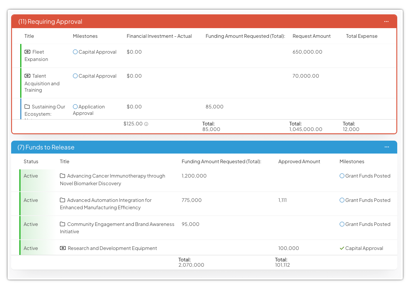
Task: Open Research and Development Equipment record
Action: click(x=112, y=248)
